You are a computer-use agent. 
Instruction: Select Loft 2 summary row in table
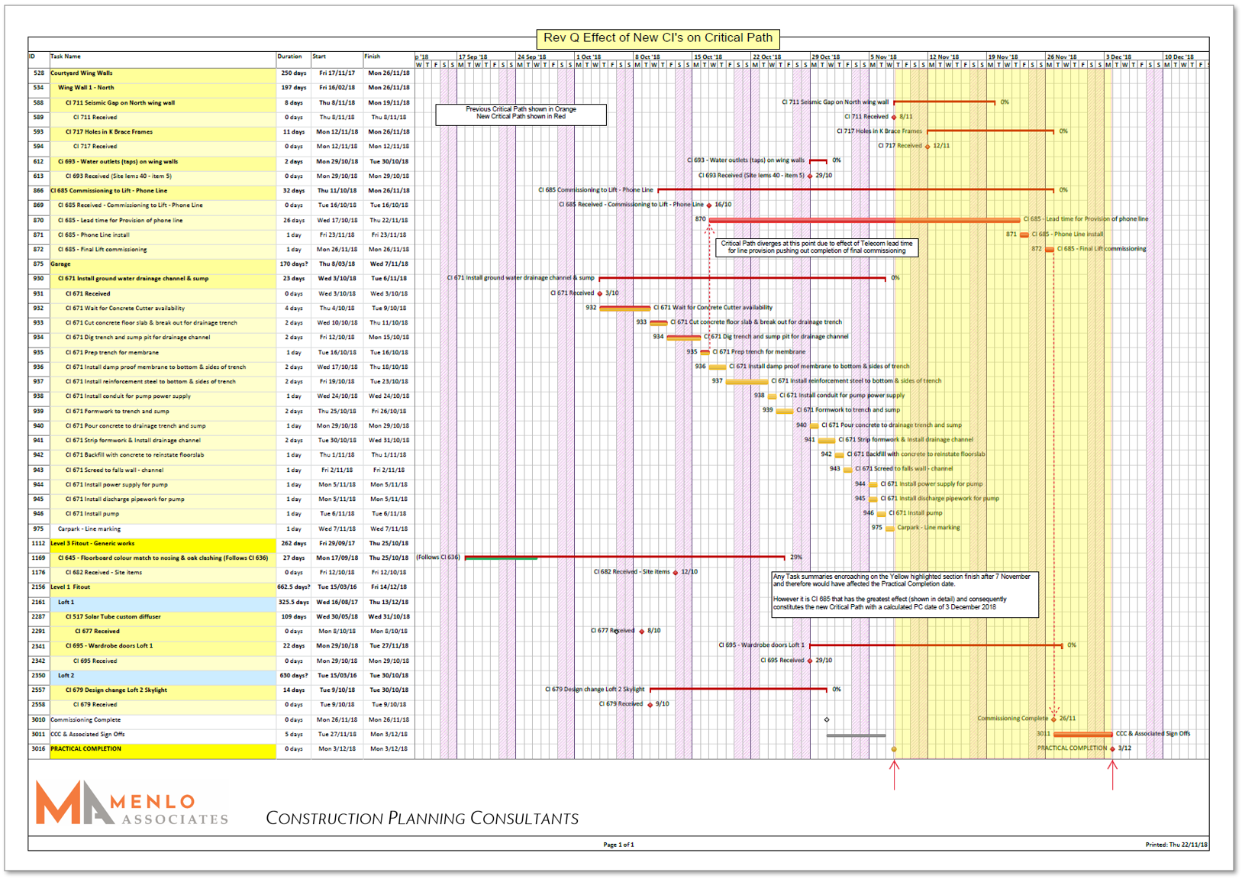point(221,676)
